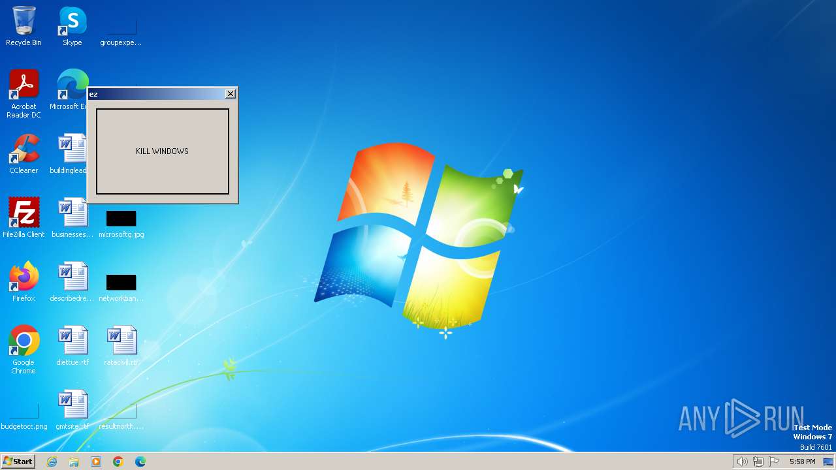Viewport: 836px width, 470px height.
Task: Open the Action Center flag icon
Action: 775,462
